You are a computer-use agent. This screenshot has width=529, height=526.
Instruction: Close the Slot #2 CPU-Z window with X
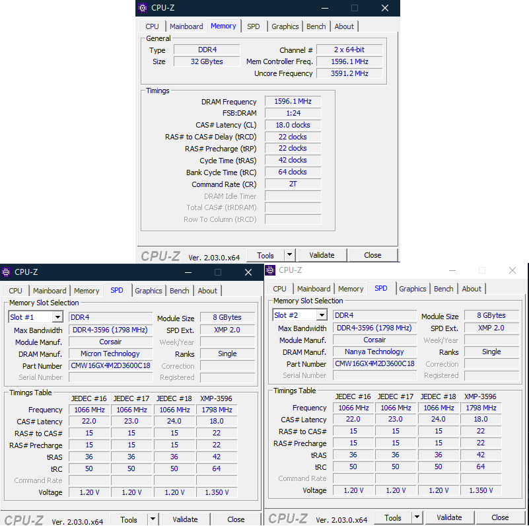(512, 270)
